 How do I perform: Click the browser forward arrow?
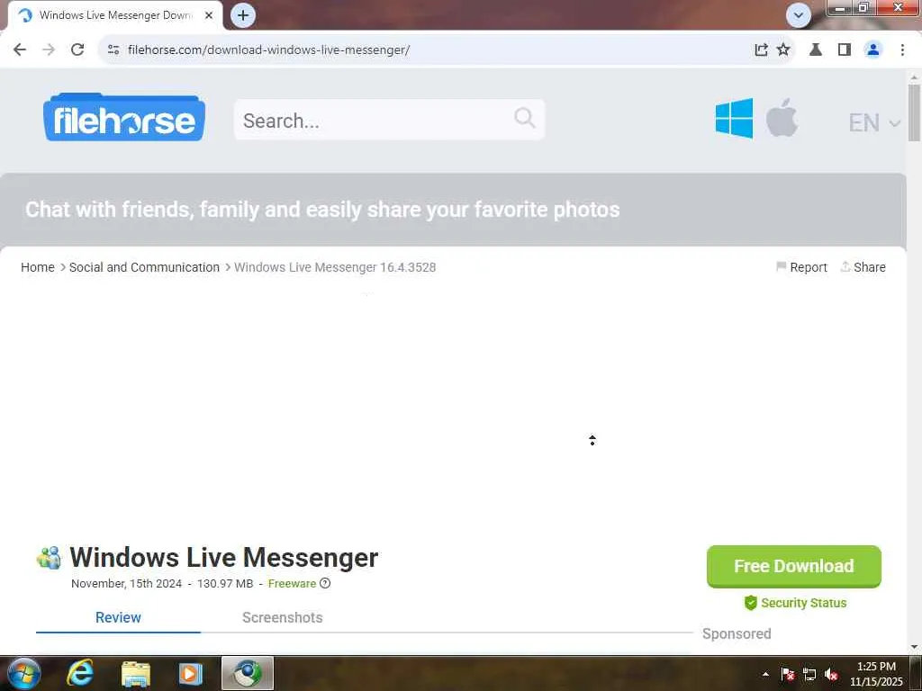coord(49,50)
